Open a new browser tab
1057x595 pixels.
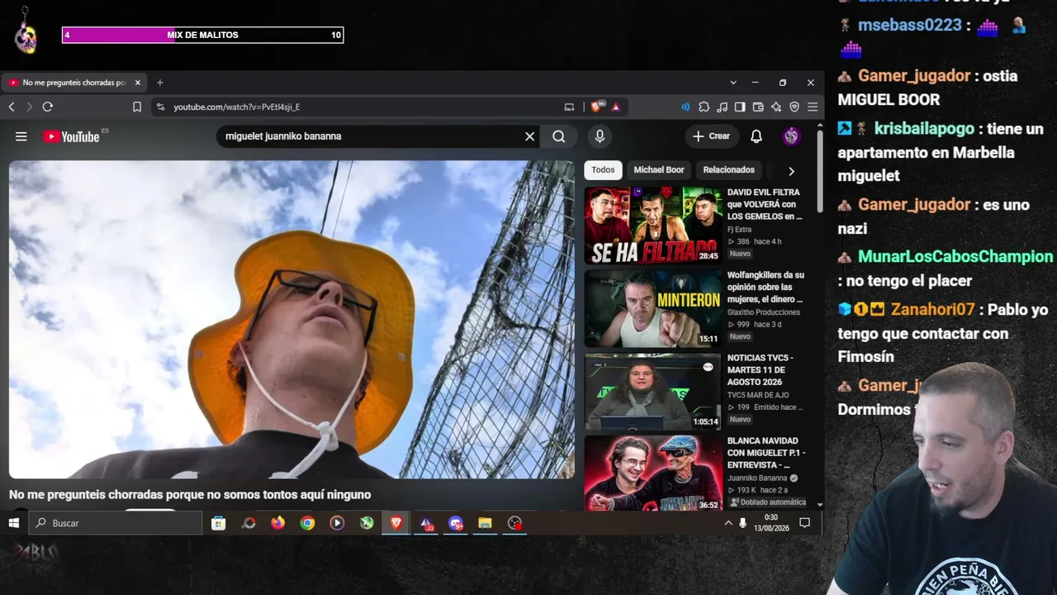pyautogui.click(x=160, y=83)
